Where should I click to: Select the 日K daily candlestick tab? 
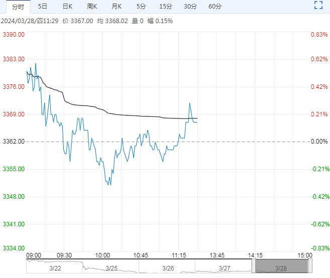click(67, 7)
